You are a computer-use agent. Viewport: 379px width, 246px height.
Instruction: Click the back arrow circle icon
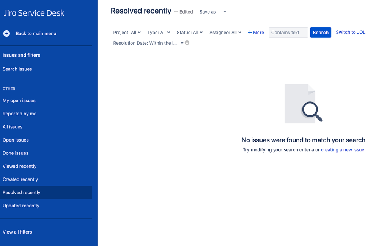coord(6,34)
